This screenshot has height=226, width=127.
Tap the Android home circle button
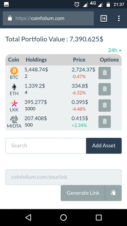(63, 217)
